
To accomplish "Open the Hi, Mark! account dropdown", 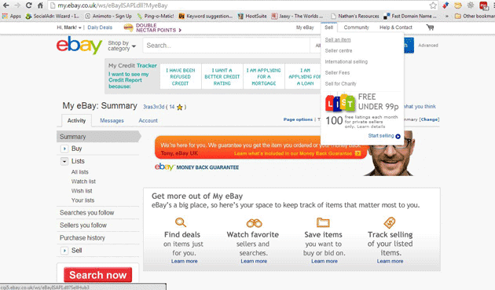I will (69, 28).
